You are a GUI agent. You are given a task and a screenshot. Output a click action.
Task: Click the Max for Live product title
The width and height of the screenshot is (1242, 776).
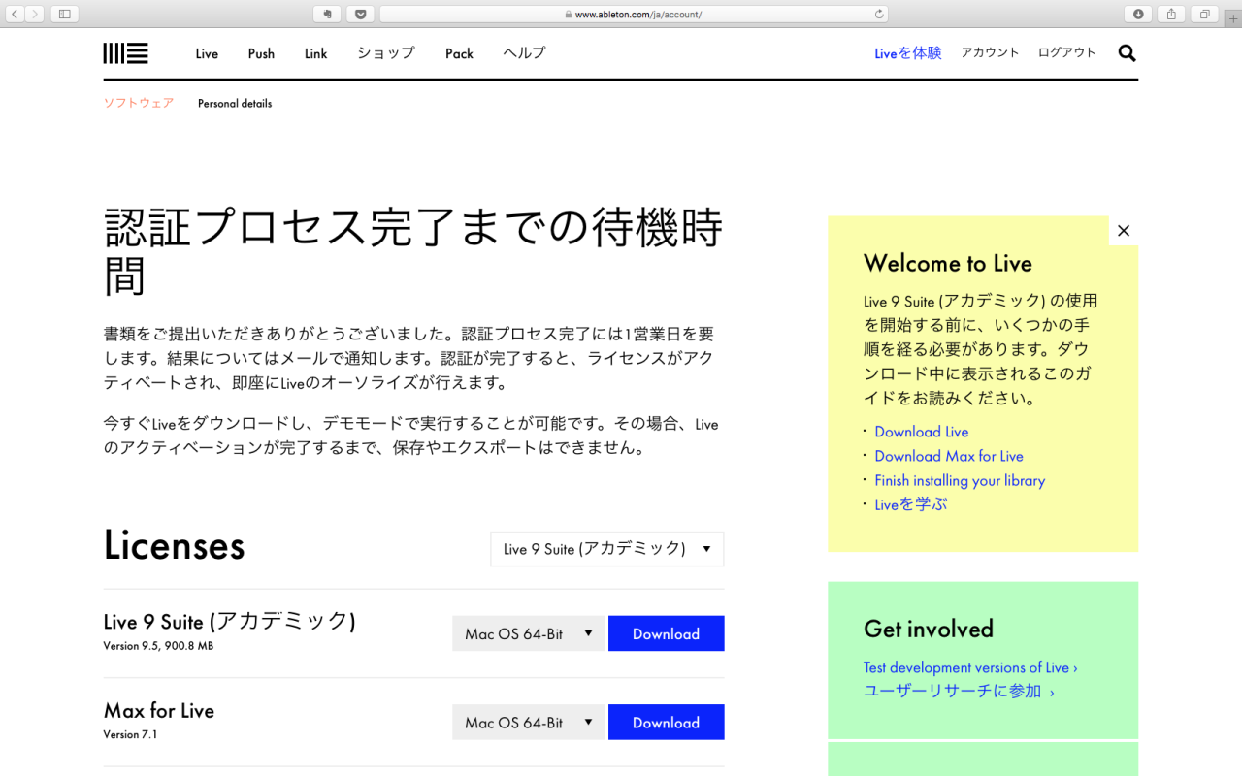point(159,710)
